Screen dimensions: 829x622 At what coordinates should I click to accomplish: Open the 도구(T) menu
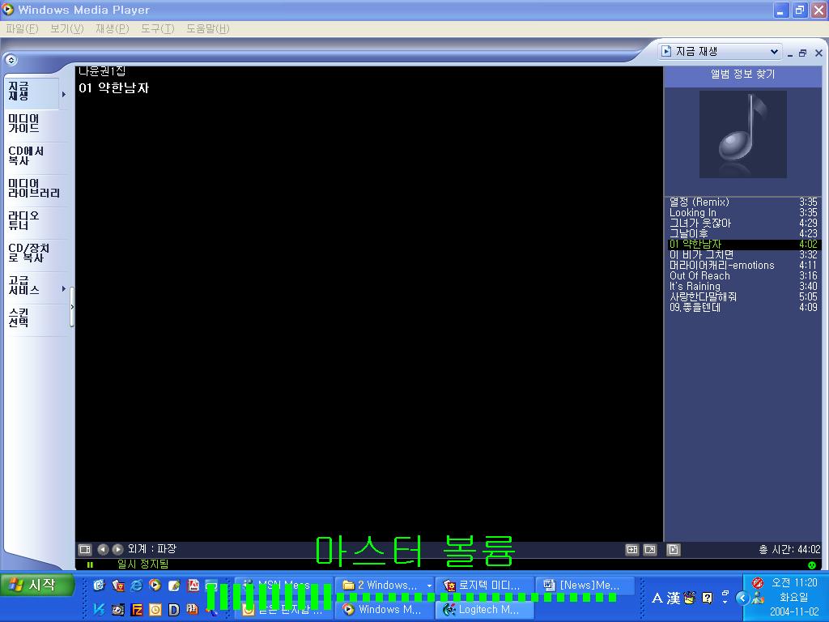[157, 28]
